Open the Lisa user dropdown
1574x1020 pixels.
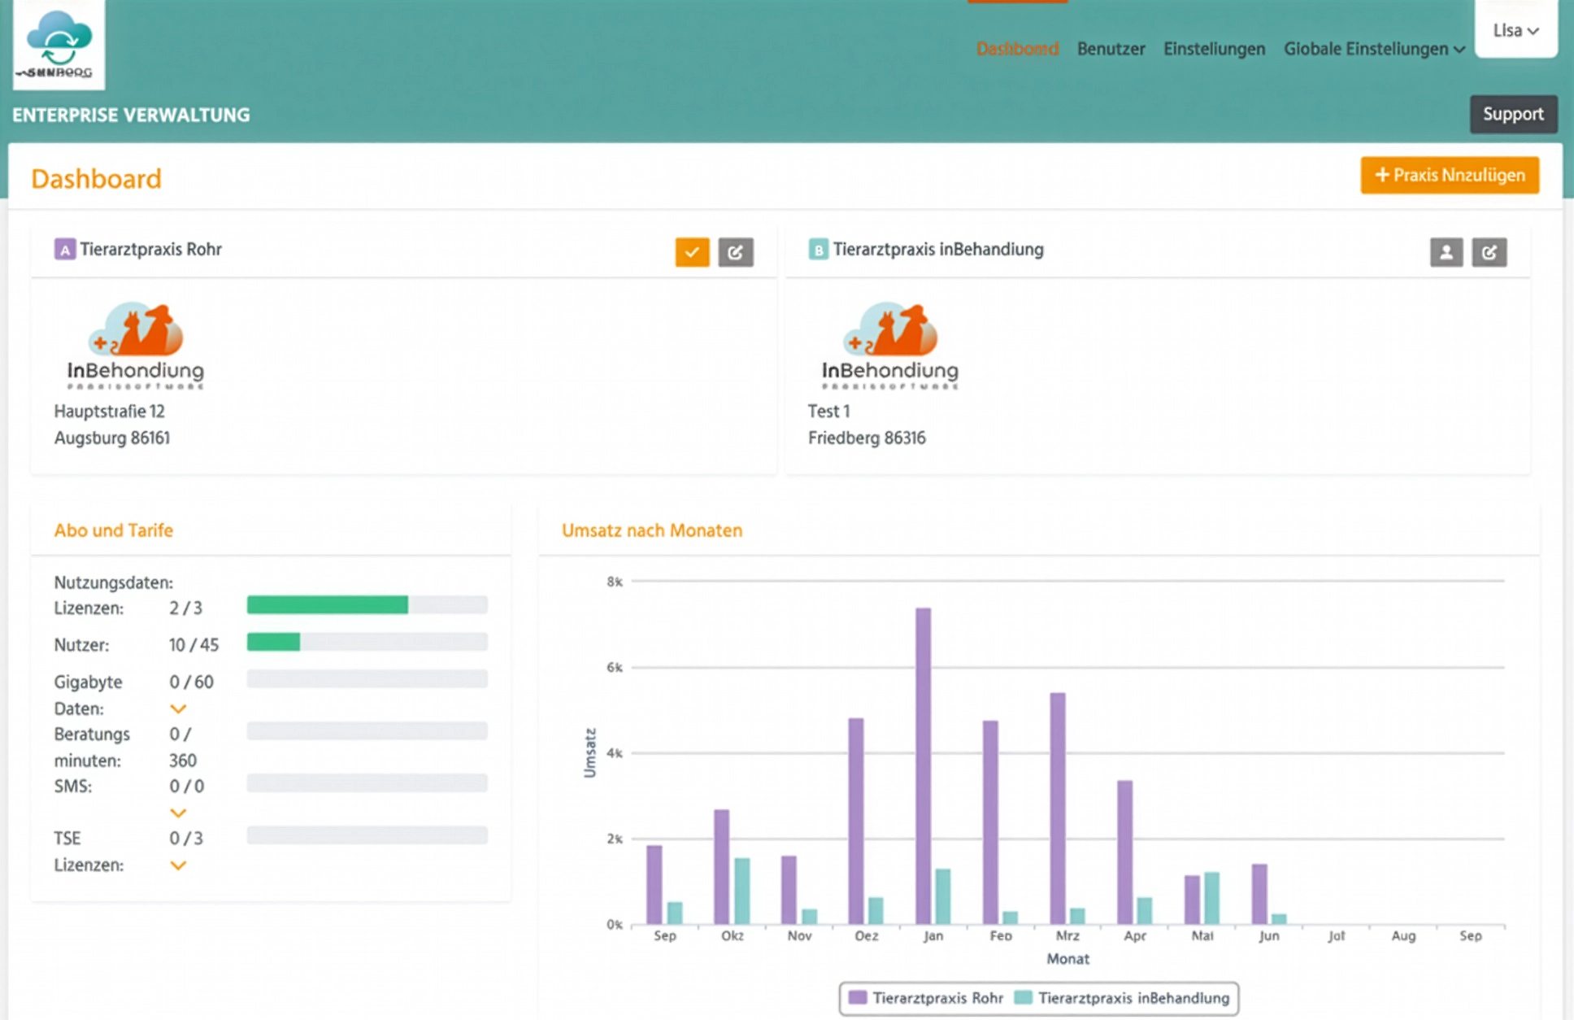click(x=1515, y=31)
